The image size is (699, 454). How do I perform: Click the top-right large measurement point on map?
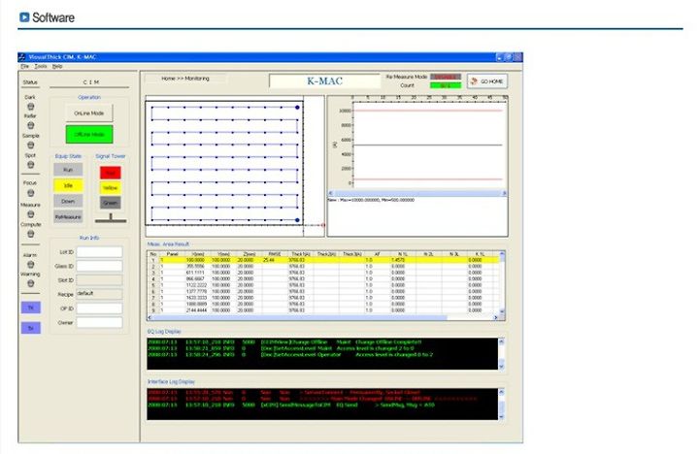[297, 108]
